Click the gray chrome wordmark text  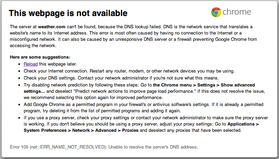237,12
